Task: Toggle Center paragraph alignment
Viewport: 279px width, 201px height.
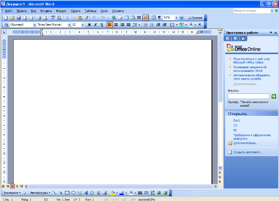Action: 116,24
